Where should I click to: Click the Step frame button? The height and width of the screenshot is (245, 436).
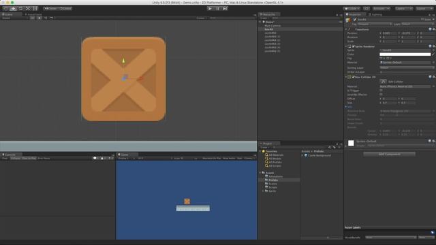(x=225, y=9)
